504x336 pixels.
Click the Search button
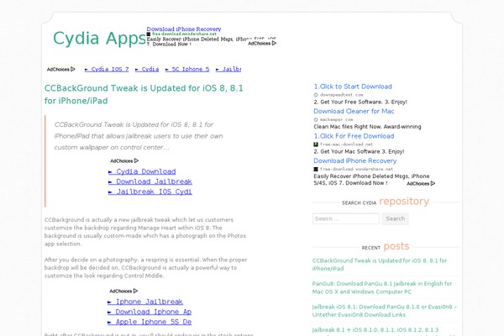396,218
